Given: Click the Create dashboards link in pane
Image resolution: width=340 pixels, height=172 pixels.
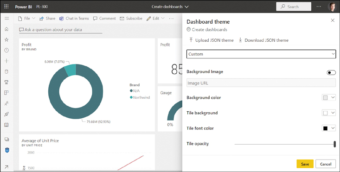Looking at the screenshot, I should [207, 30].
